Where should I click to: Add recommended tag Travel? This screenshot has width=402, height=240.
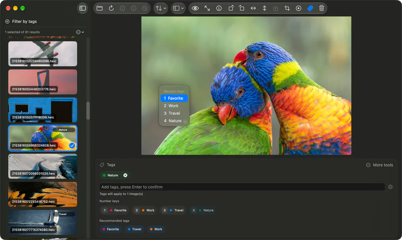click(x=134, y=229)
